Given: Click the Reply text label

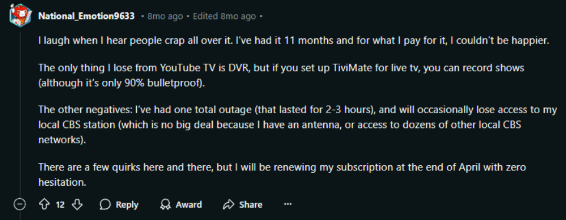Looking at the screenshot, I should (x=127, y=205).
